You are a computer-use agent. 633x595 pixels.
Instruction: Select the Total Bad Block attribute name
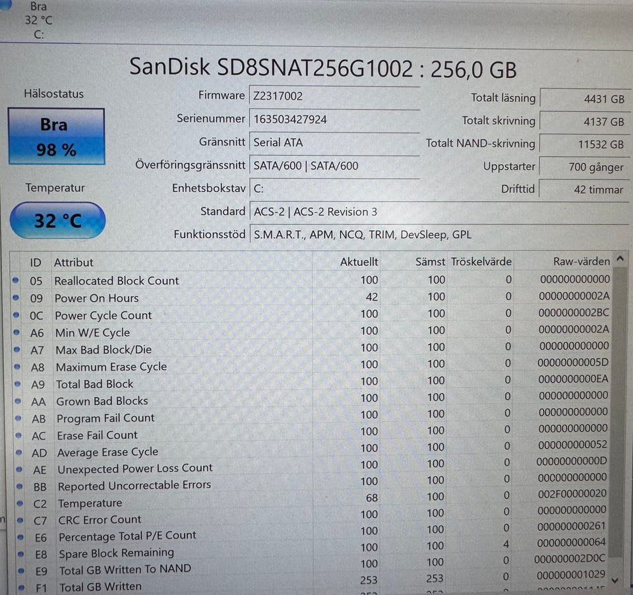pyautogui.click(x=95, y=384)
